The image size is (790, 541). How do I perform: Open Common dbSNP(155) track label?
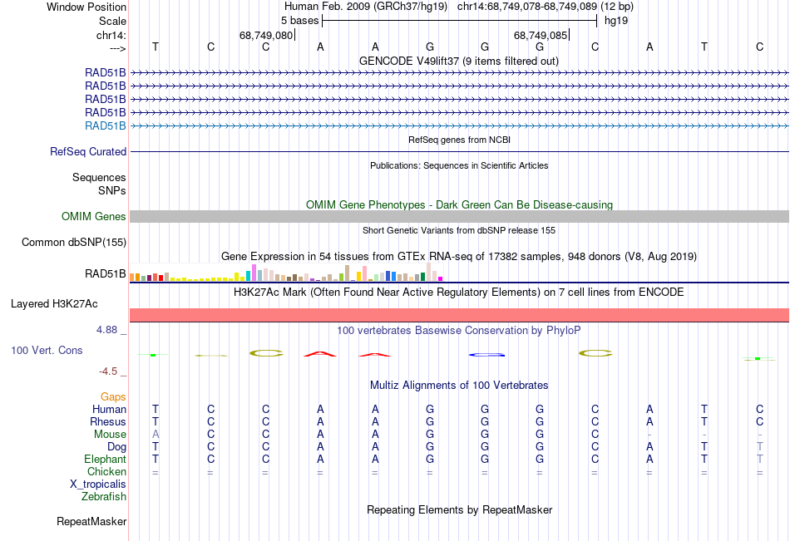(74, 243)
